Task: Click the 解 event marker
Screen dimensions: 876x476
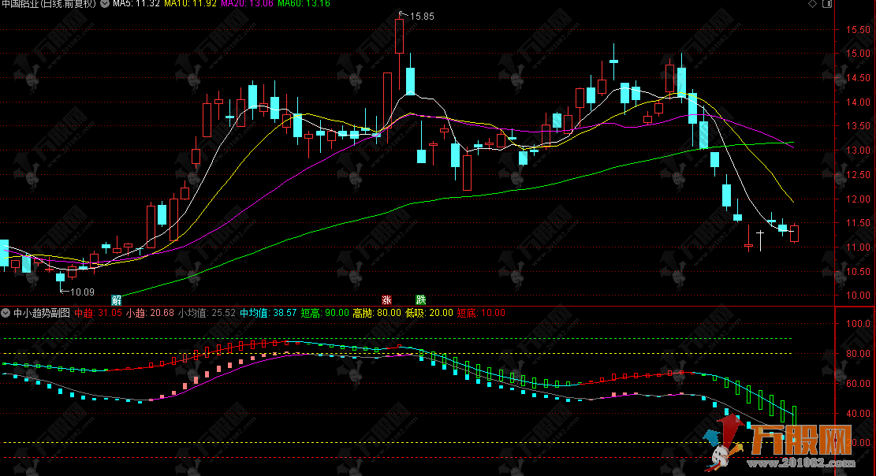Action: [116, 300]
